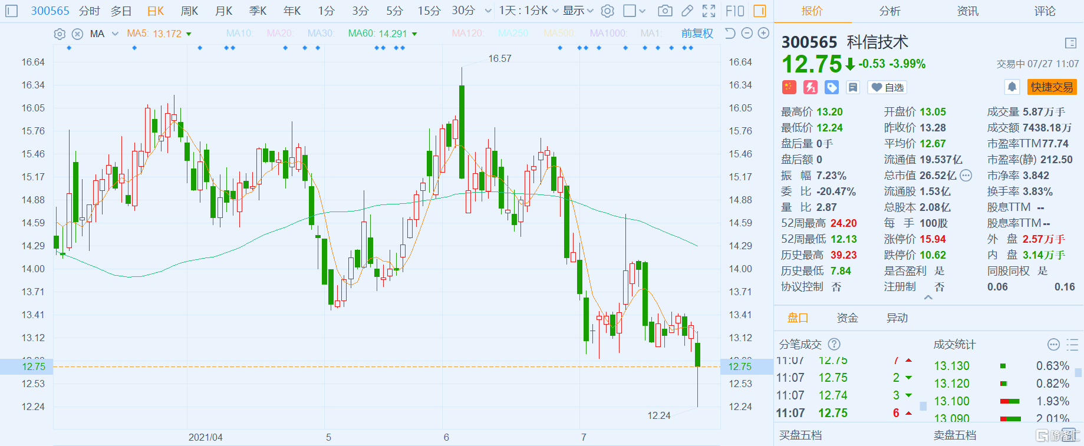Open the notes icon beside the tag

[x=853, y=87]
